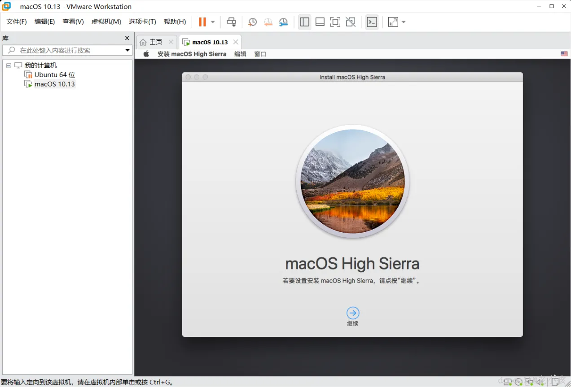Click the US flag input source icon
571x387 pixels.
point(564,54)
